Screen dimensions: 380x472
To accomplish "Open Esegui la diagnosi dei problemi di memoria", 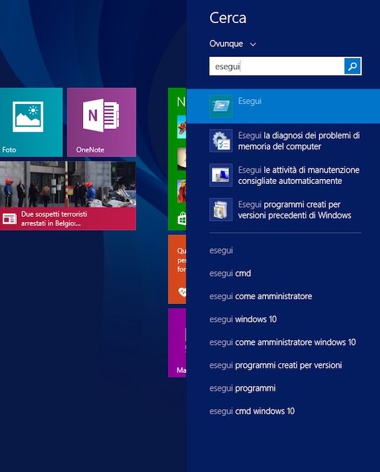I will (x=283, y=140).
